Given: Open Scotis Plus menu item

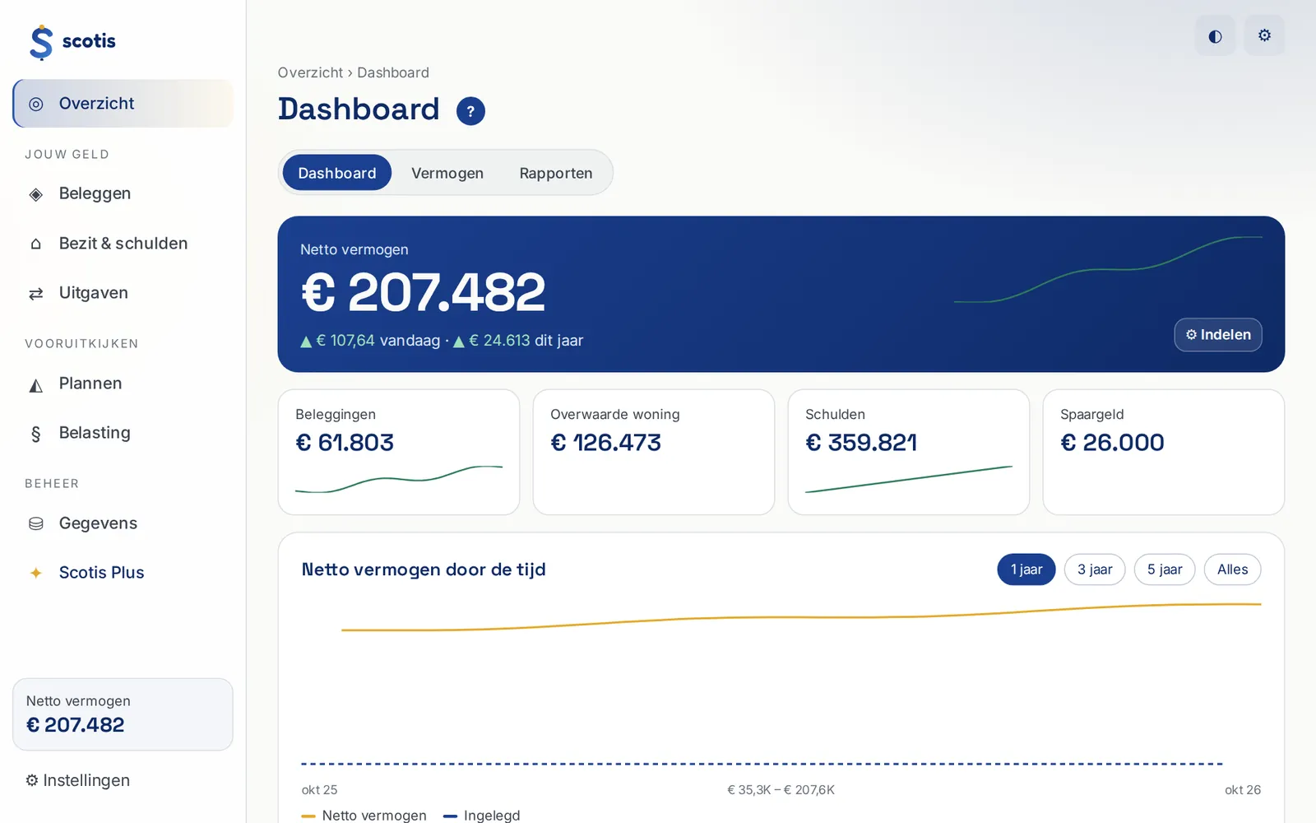Looking at the screenshot, I should [x=123, y=573].
